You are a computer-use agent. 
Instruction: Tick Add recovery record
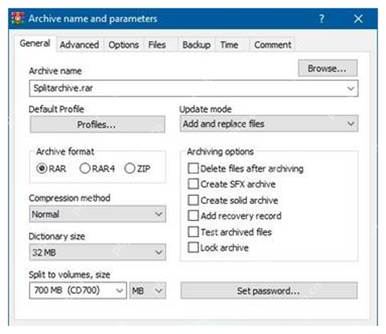point(235,216)
